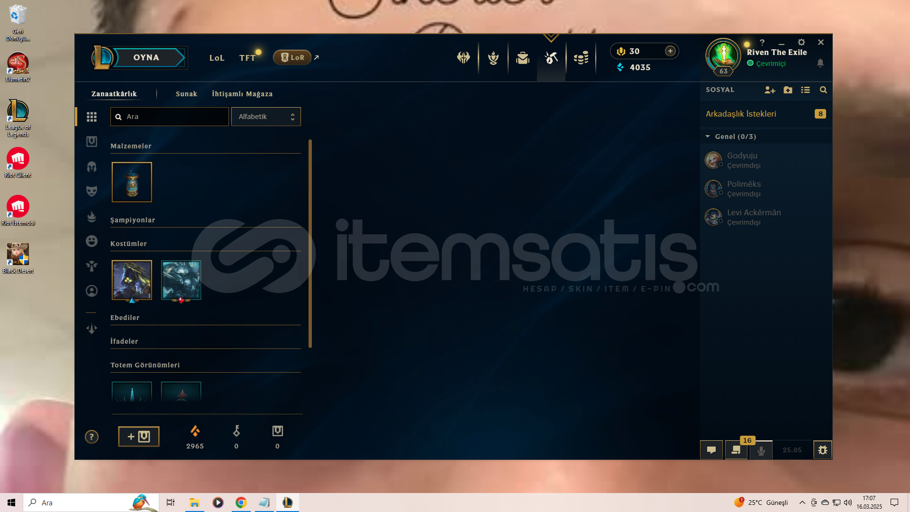The image size is (910, 512).
Task: Open Riot Client desktop shortcut
Action: click(18, 163)
